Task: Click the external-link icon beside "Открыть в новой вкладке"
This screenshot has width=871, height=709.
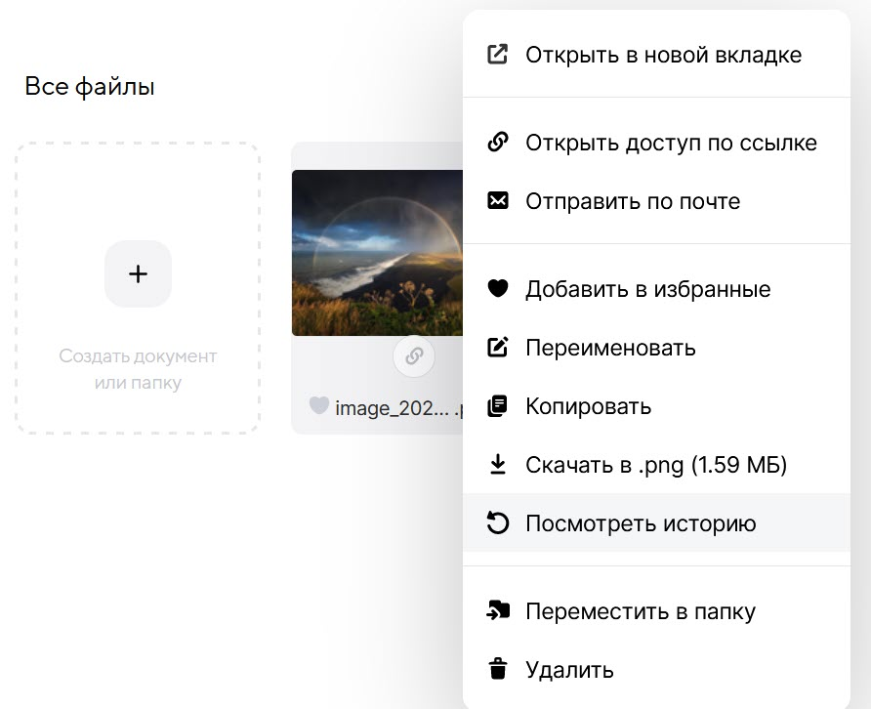Action: (498, 55)
